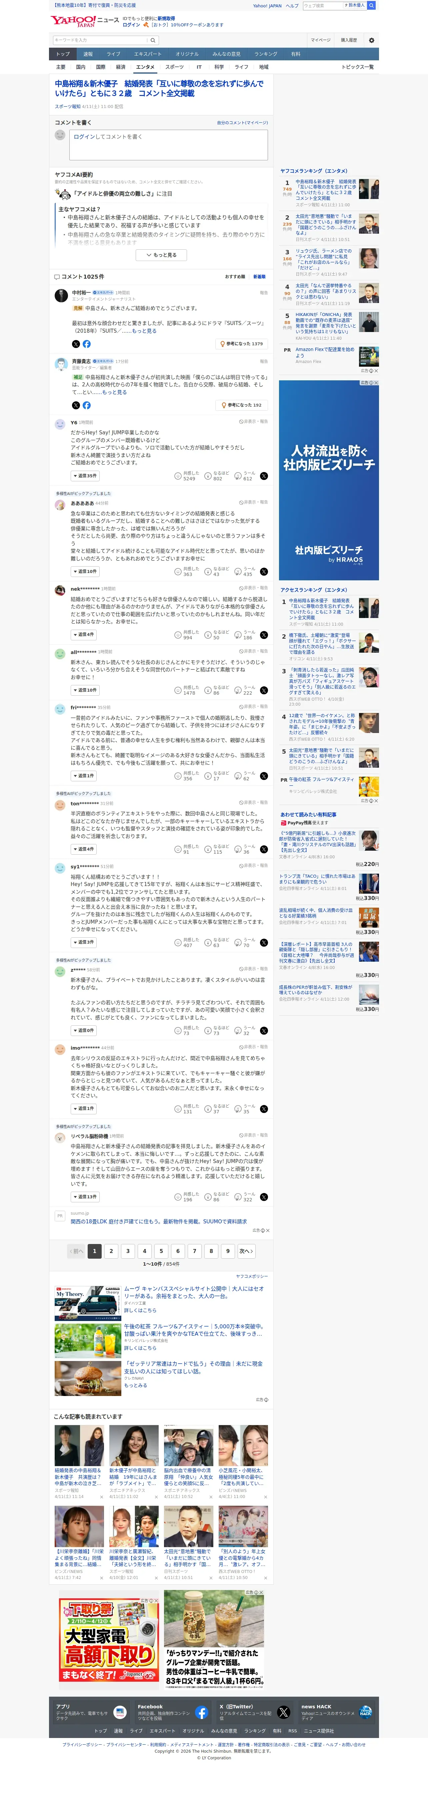Click the 共感した face icon on Y6's comment

coord(178,475)
